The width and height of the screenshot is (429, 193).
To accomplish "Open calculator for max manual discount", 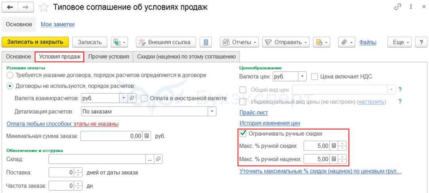I will [x=334, y=146].
